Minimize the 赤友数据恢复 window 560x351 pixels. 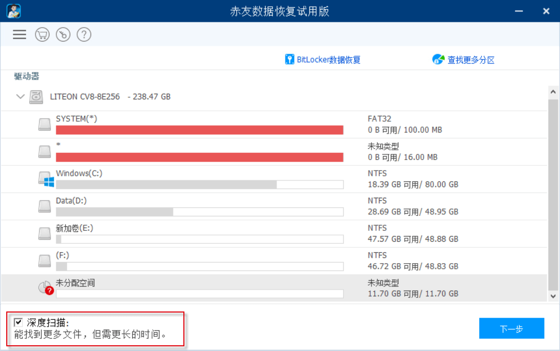[518, 11]
